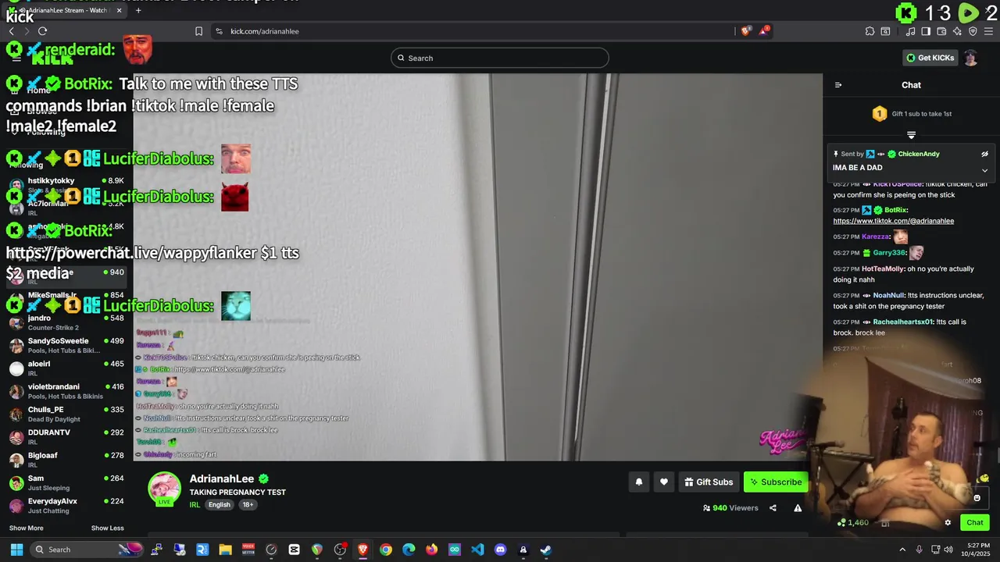This screenshot has height=562, width=1000.
Task: Open CapCut from the taskbar
Action: [x=294, y=550]
